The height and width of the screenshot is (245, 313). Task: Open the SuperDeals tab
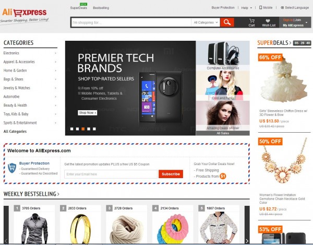pos(78,8)
